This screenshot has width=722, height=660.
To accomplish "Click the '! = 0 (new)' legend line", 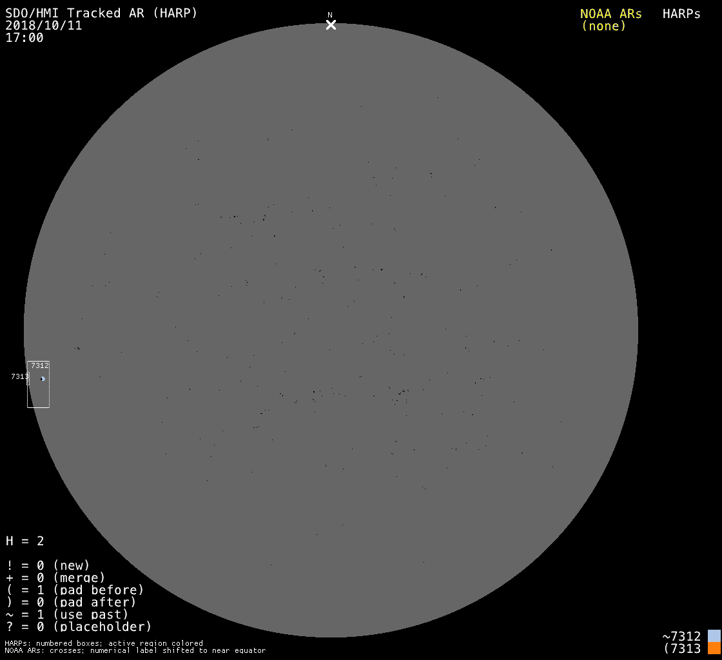I will click(48, 565).
